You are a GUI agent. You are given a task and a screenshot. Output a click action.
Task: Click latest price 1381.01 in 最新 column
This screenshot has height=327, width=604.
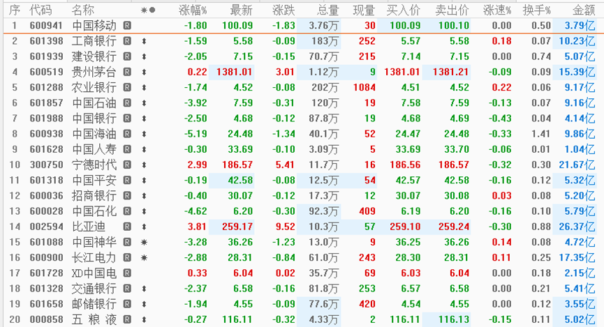click(234, 72)
